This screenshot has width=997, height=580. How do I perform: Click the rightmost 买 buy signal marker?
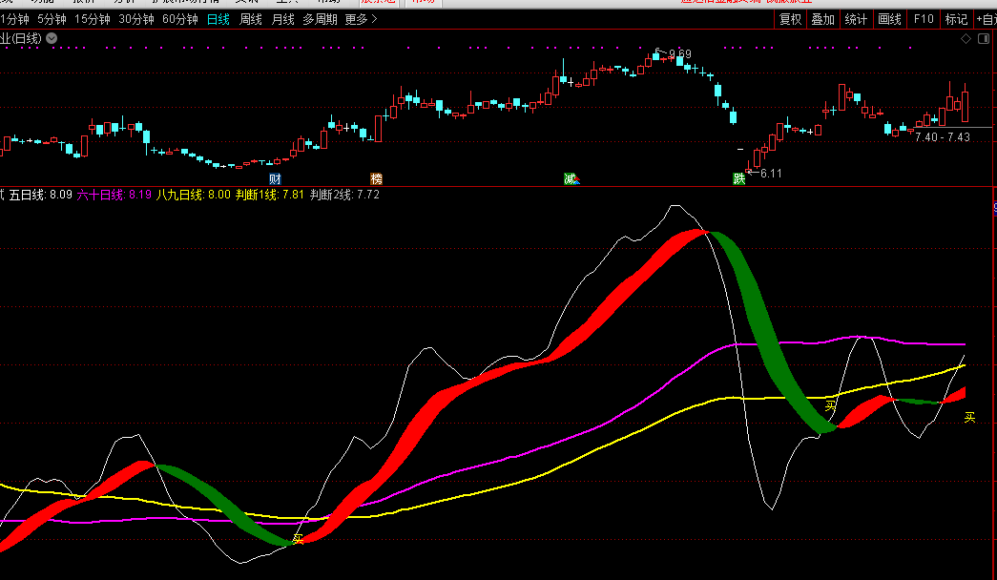(969, 417)
